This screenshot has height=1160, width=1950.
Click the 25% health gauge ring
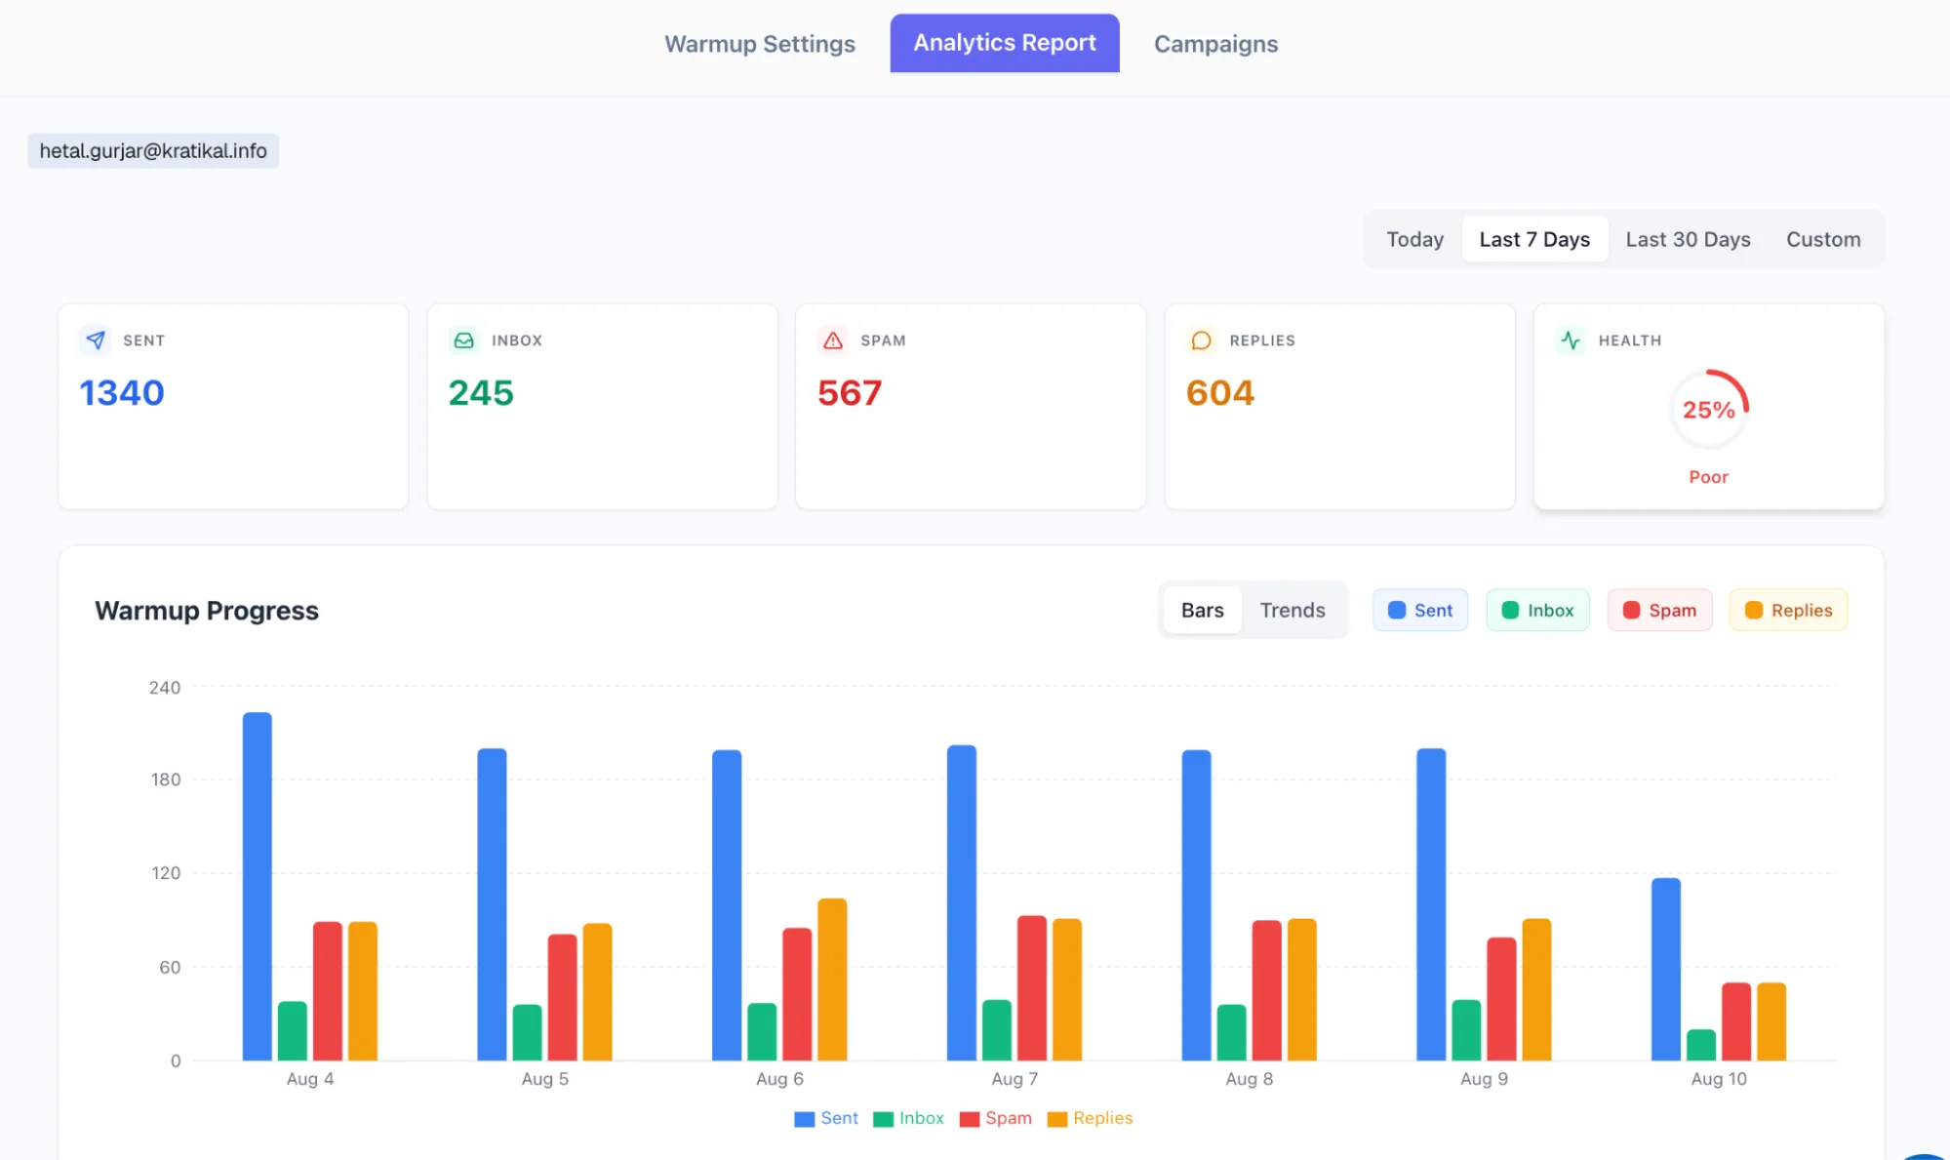[x=1708, y=410]
